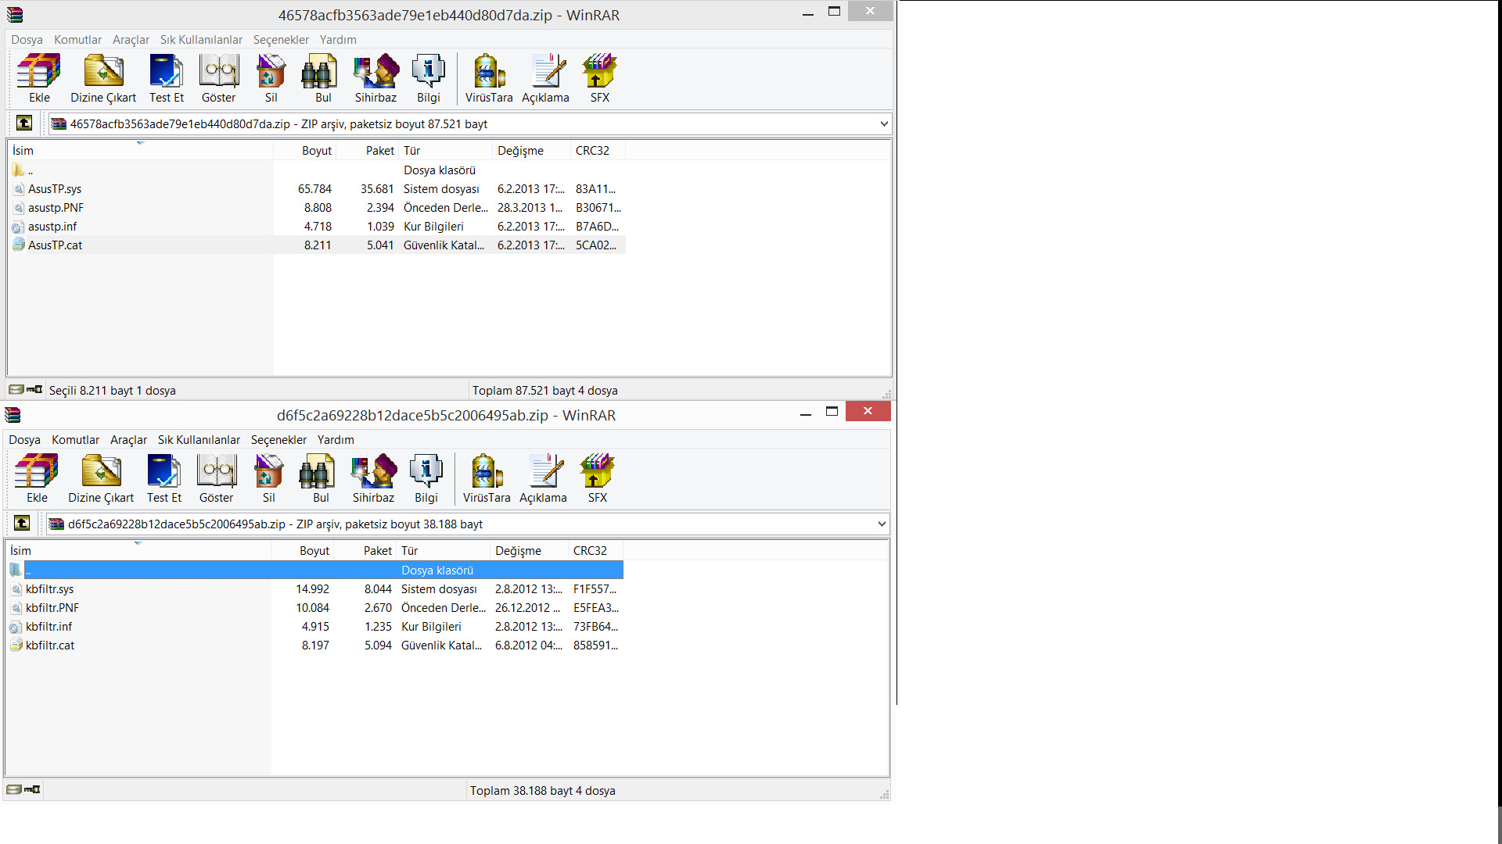
Task: Sort by Boyut column in top window
Action: click(x=305, y=151)
